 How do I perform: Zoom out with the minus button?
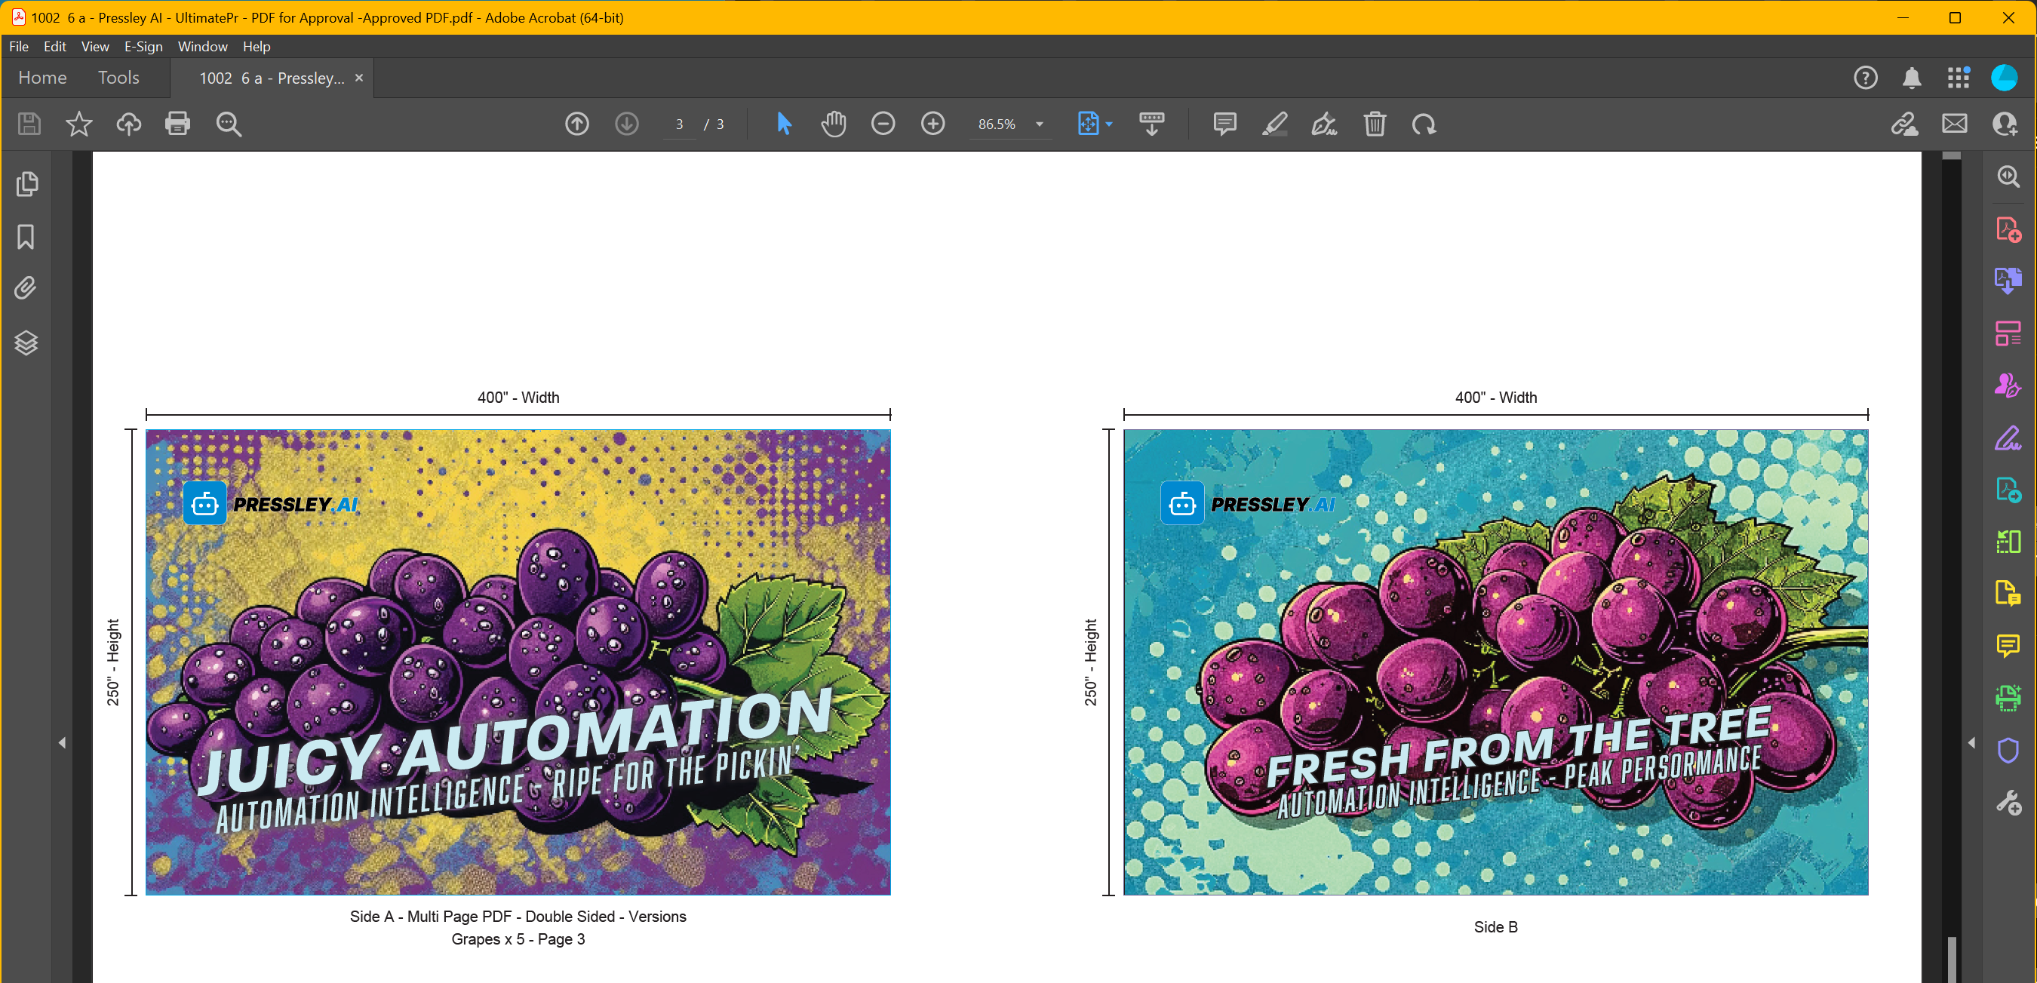(883, 124)
